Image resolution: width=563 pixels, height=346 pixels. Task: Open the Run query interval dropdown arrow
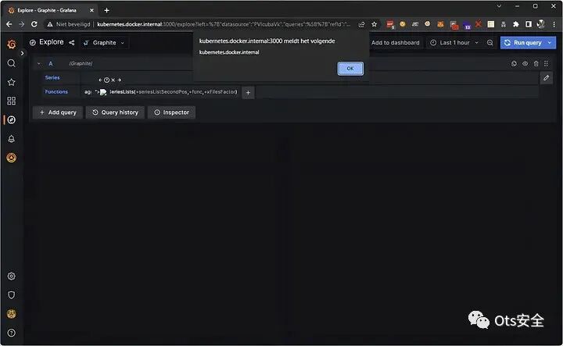(550, 43)
